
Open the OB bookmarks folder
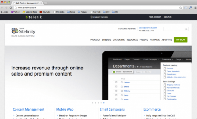tap(115, 12)
